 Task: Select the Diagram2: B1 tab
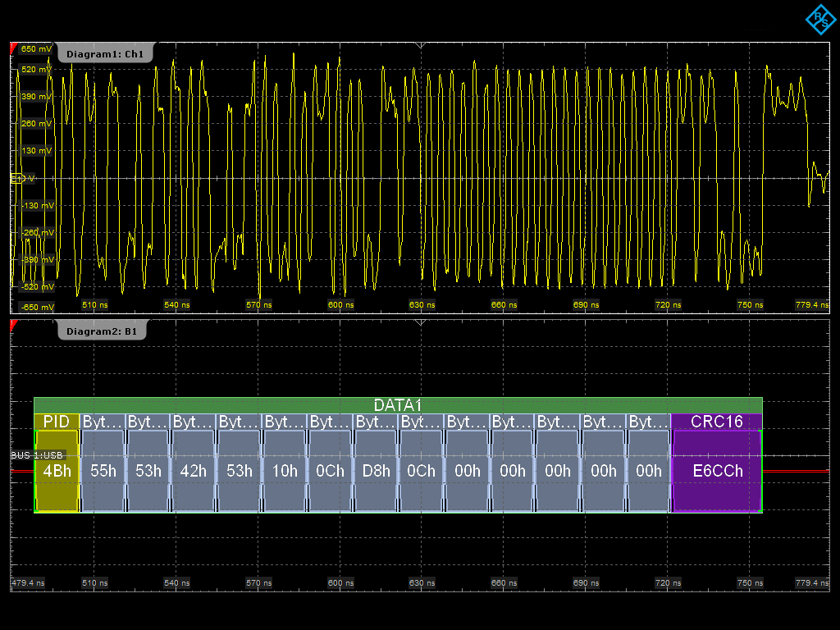pos(103,333)
